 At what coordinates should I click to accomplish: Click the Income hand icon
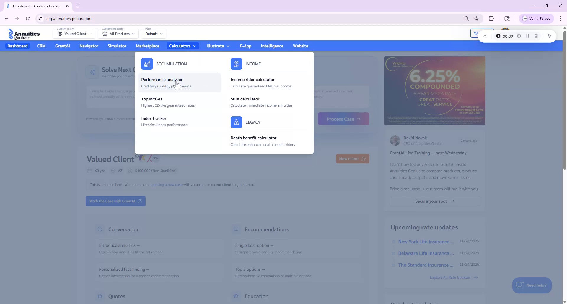(236, 64)
